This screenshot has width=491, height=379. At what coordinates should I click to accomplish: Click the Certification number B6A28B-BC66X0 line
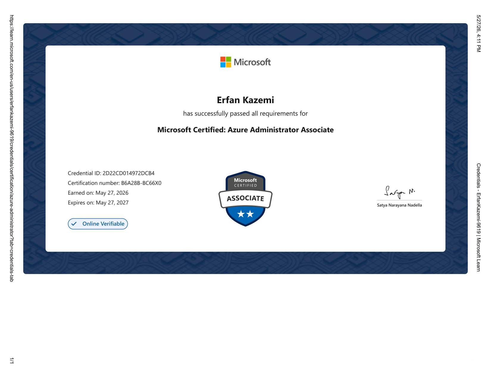click(115, 183)
